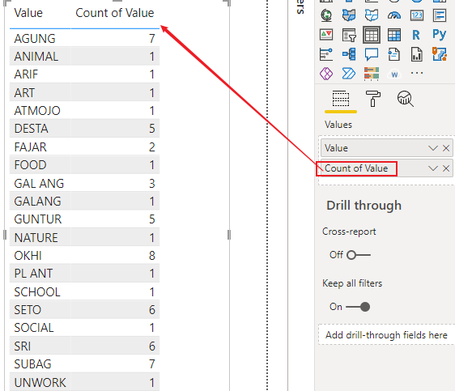
Task: Select the colored bullet chart custom visual
Action: pyautogui.click(x=372, y=74)
